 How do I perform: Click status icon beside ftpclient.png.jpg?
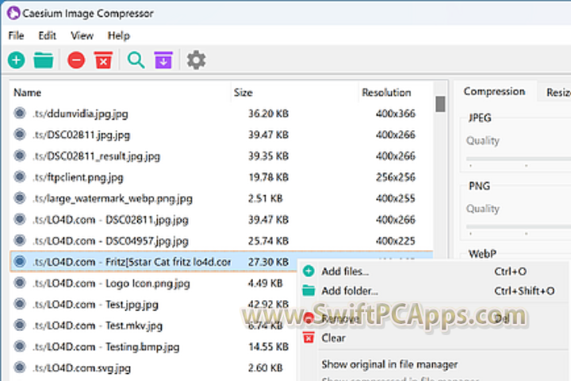tap(20, 177)
